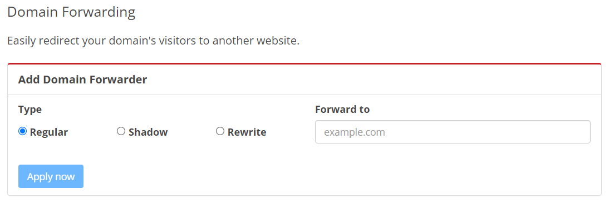Screen dimensions: 614x213
Task: Click the "Regular" option label text
Action: tap(49, 132)
